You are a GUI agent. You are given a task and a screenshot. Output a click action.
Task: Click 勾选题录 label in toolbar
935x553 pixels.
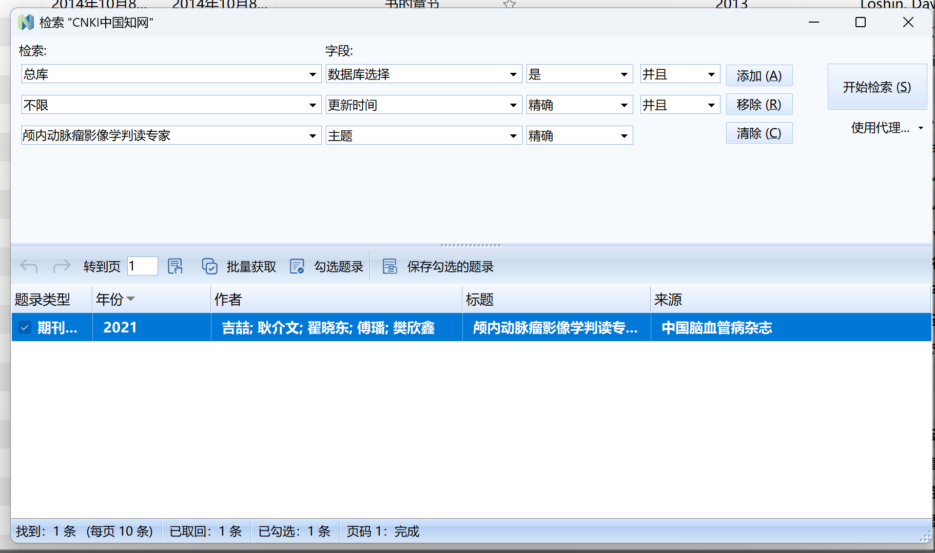(339, 266)
